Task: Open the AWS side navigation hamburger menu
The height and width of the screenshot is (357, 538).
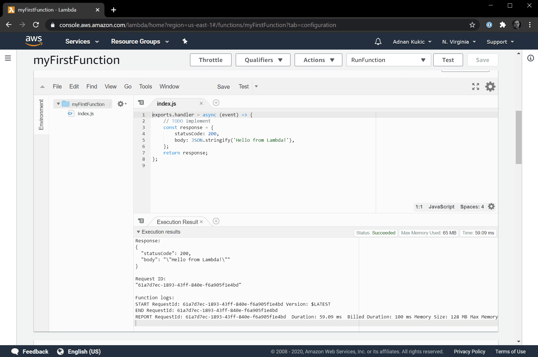Action: tap(8, 58)
